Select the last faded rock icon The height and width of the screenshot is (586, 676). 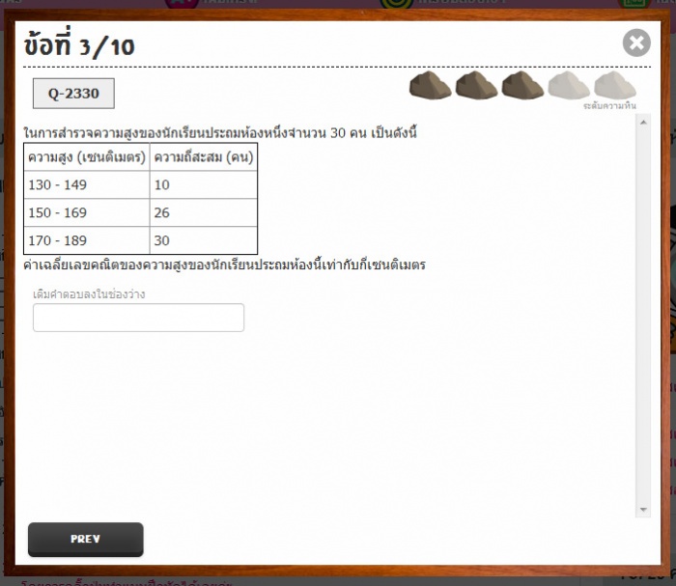[615, 85]
